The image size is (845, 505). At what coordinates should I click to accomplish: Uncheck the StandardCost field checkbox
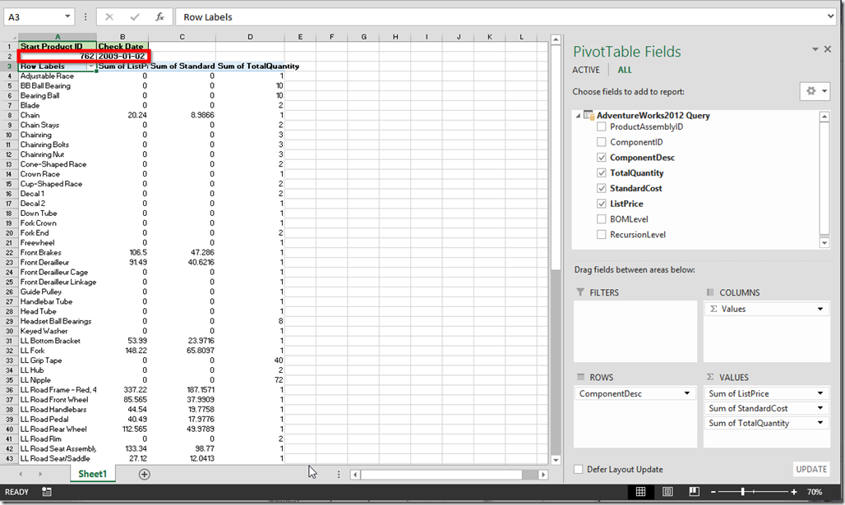(602, 188)
